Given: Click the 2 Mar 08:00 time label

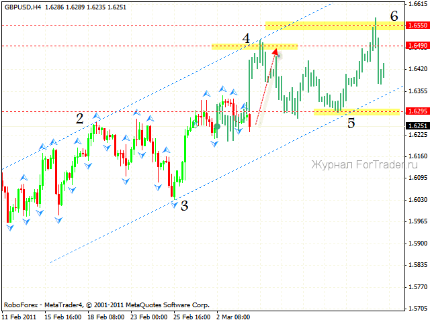Looking at the screenshot, I should (235, 315).
